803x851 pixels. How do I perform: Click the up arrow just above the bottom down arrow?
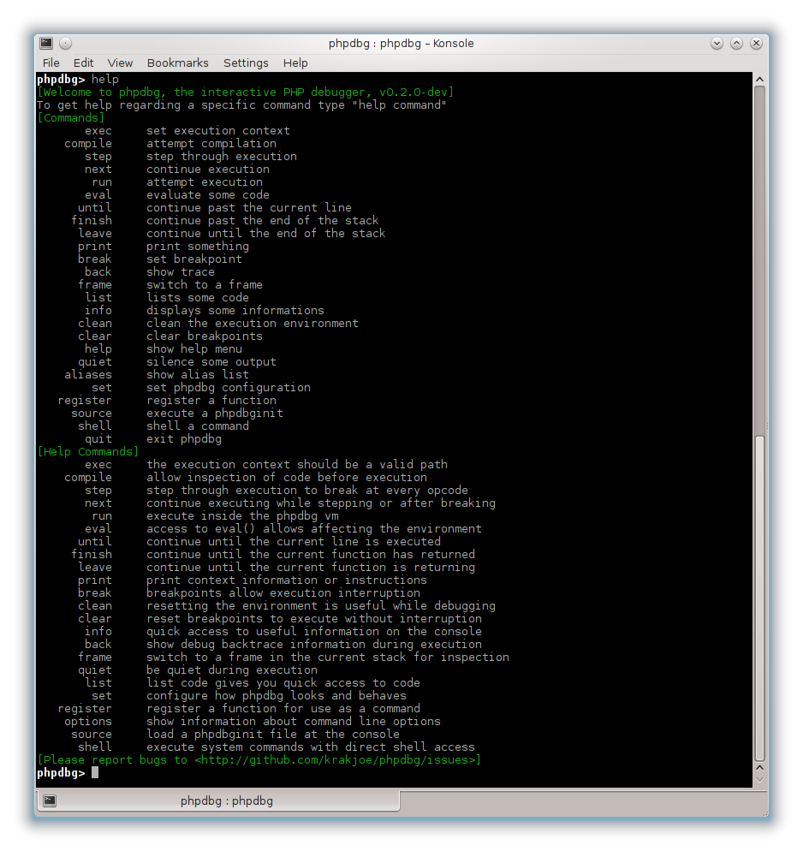coord(759,767)
